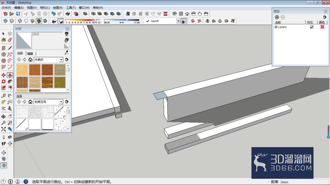Choose the Select arrow tool
330x185 pixels.
point(3,34)
